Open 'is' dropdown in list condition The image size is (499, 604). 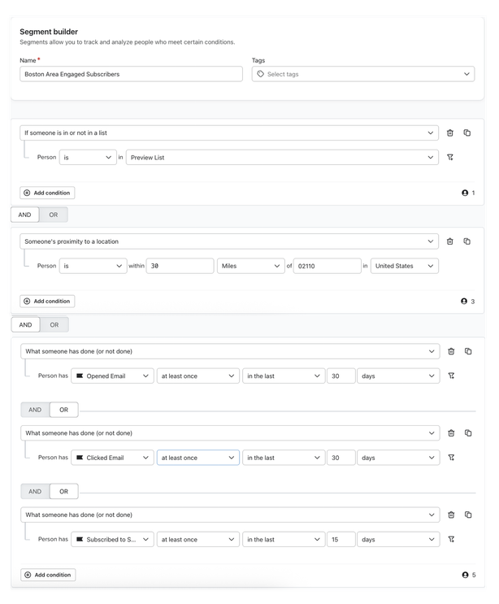(88, 157)
